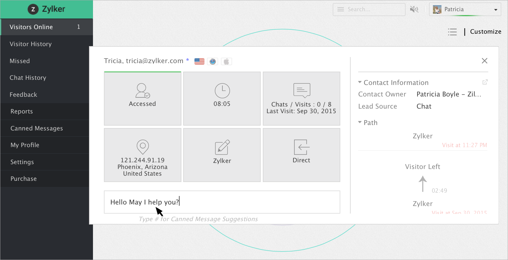Collapse the Contact Information section

(360, 82)
